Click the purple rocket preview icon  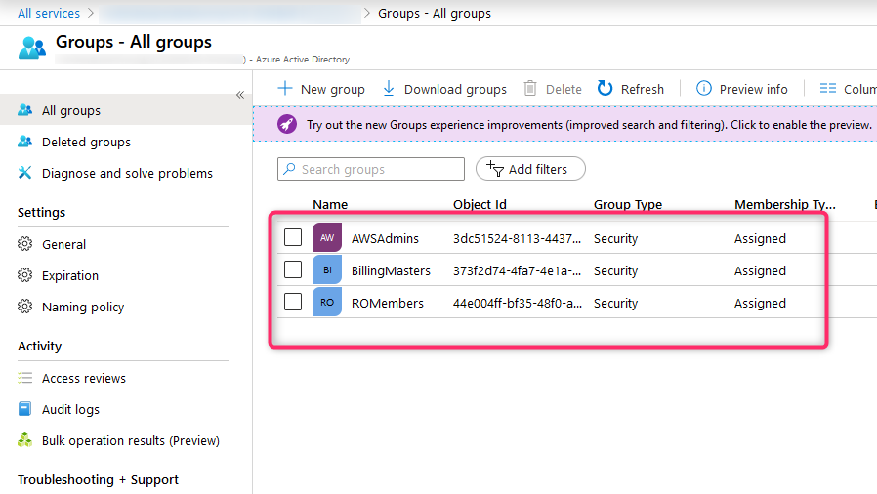pyautogui.click(x=287, y=124)
